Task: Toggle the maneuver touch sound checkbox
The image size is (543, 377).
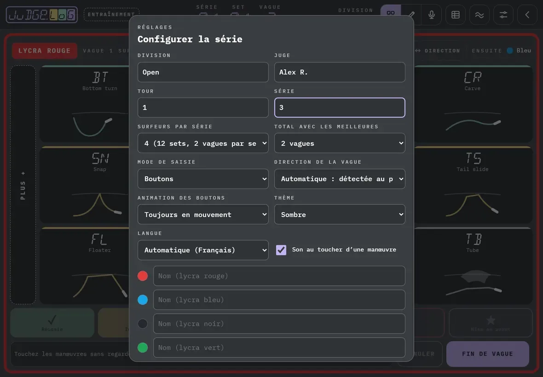Action: point(281,250)
